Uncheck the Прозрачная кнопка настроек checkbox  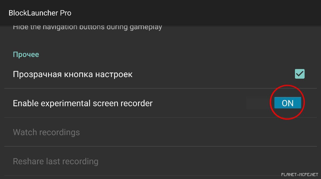[300, 74]
